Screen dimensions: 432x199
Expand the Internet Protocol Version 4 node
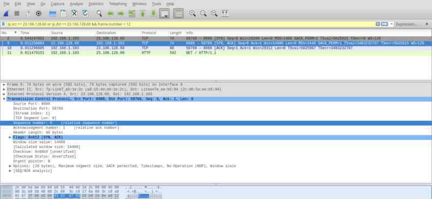pos(4,94)
